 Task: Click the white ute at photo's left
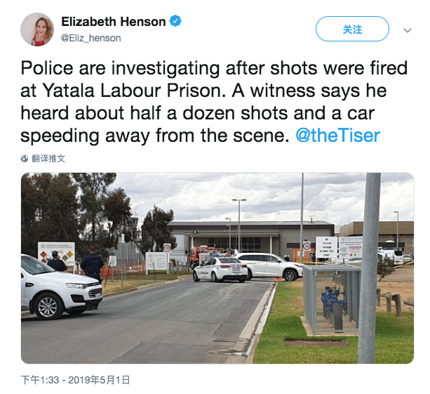[x=58, y=287]
